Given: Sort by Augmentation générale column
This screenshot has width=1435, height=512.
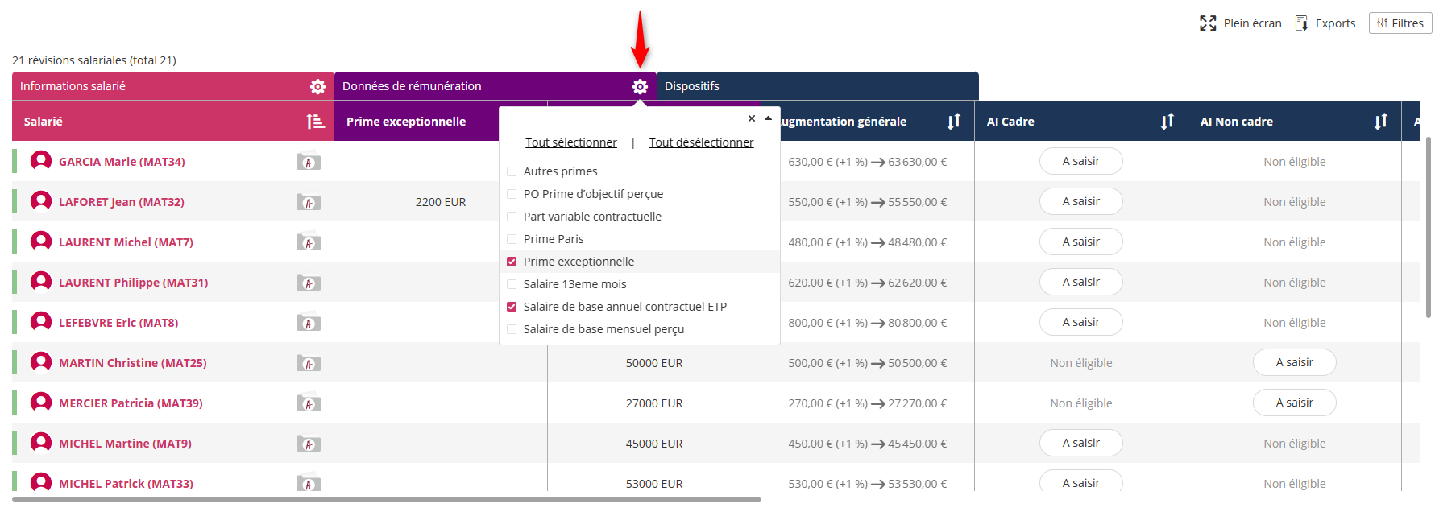Looking at the screenshot, I should pyautogui.click(x=954, y=122).
